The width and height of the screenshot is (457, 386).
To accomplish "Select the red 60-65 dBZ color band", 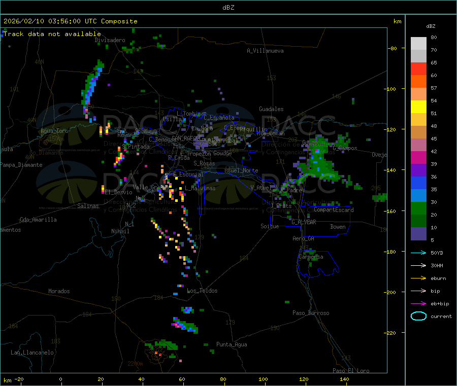I will click(x=418, y=68).
